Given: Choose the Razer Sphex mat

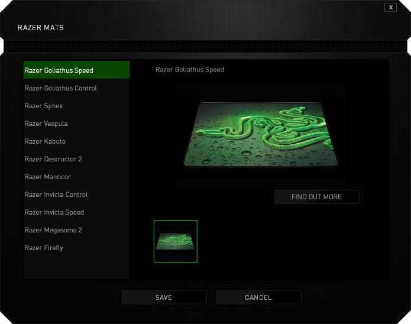Looking at the screenshot, I should point(76,106).
